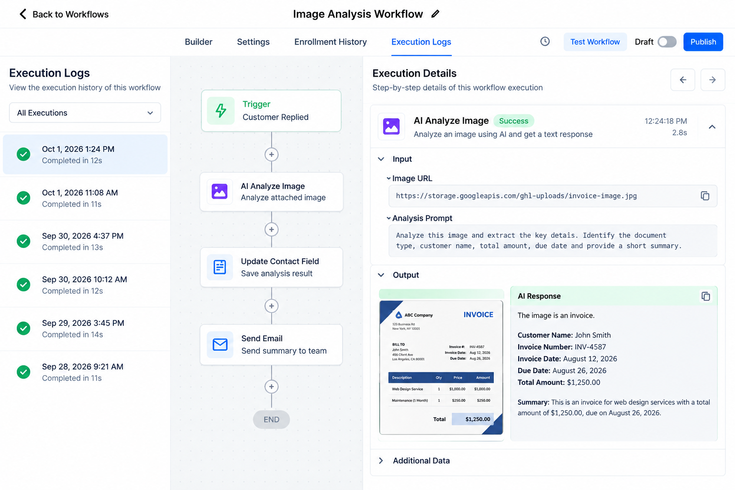Switch to the Builder tab
This screenshot has height=490, width=735.
[x=199, y=42]
